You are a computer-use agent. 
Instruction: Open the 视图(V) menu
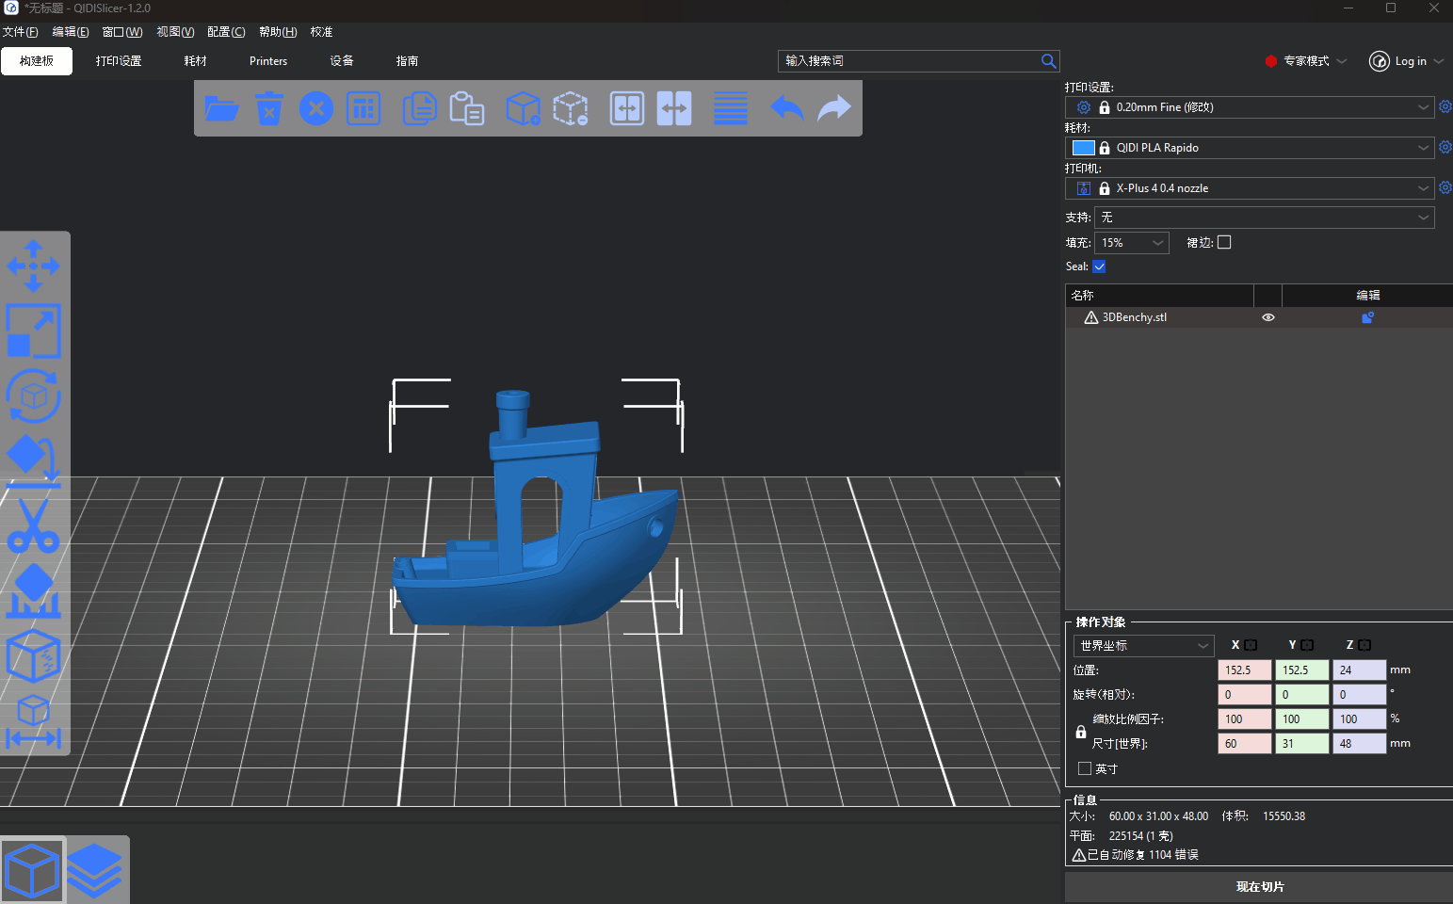click(175, 32)
